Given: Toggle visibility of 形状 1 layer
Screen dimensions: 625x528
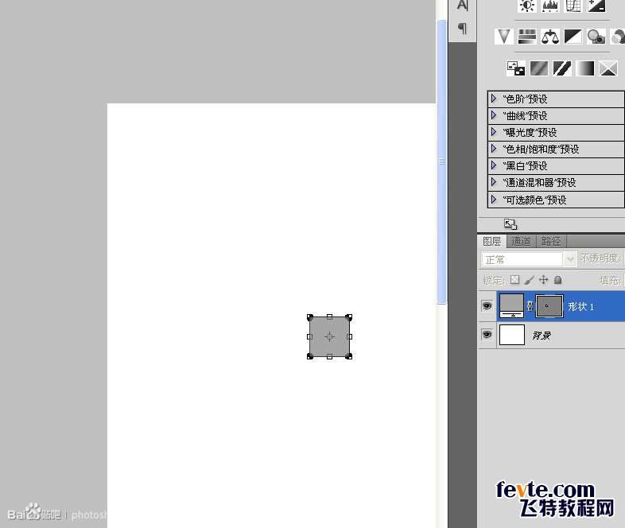Looking at the screenshot, I should (487, 305).
